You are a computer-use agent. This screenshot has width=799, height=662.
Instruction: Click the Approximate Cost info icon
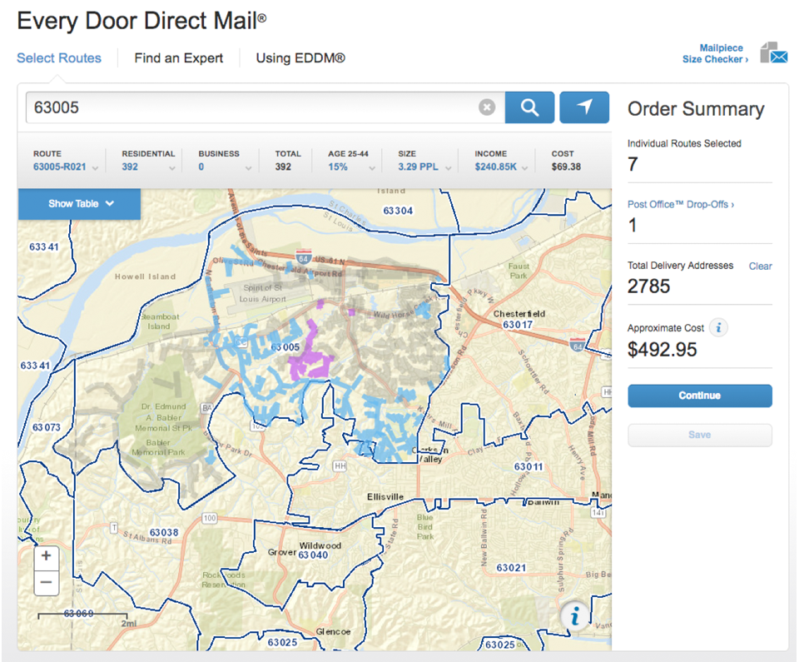click(x=717, y=327)
